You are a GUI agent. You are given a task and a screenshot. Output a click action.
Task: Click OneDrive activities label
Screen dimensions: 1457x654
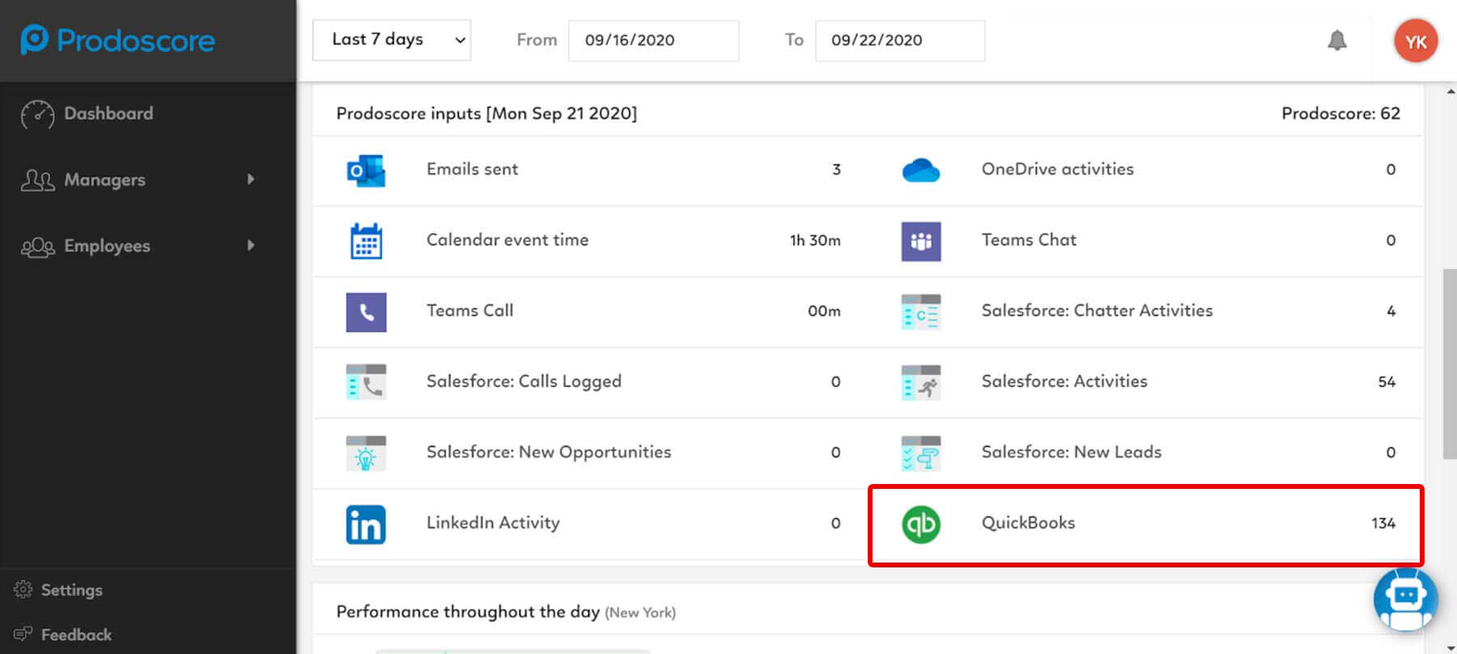tap(1057, 169)
